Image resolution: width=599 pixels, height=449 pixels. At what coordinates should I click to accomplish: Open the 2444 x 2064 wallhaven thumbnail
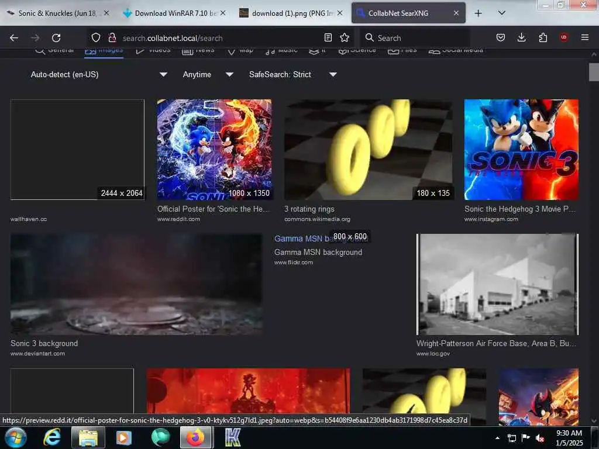point(78,150)
